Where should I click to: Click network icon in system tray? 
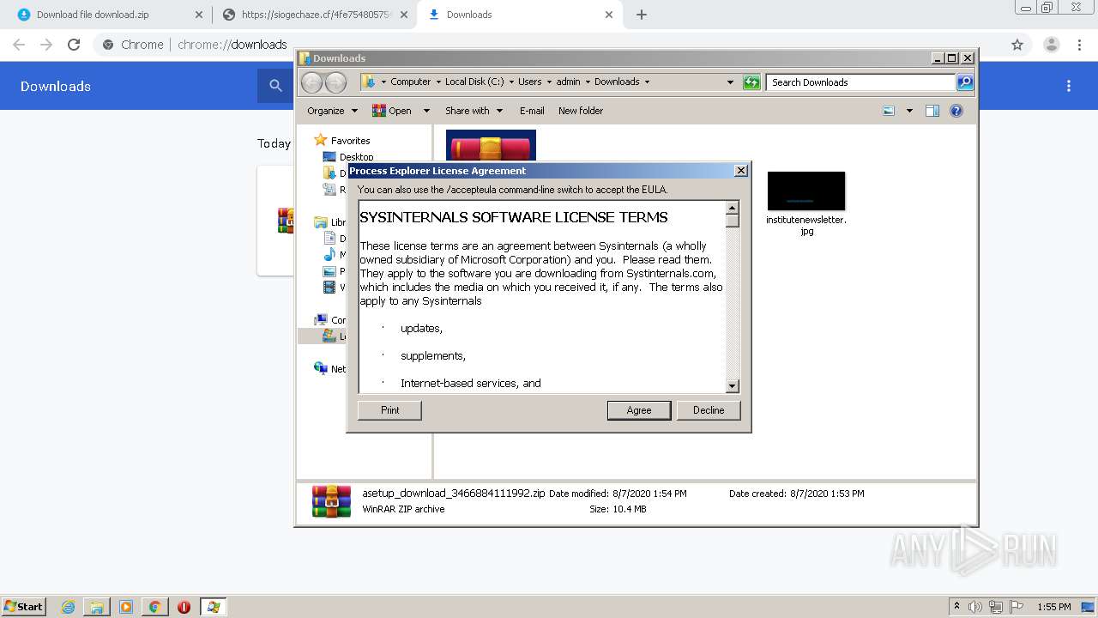coord(996,607)
